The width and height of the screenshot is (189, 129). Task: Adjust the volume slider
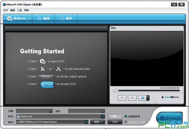172,97
